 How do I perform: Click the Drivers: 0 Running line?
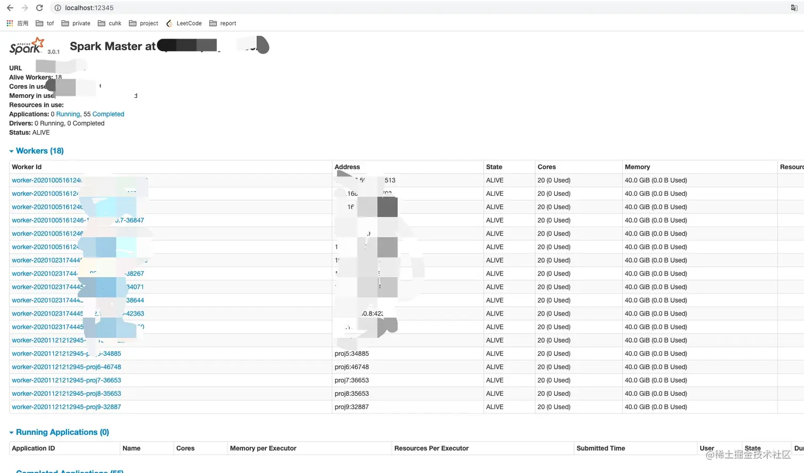[57, 123]
